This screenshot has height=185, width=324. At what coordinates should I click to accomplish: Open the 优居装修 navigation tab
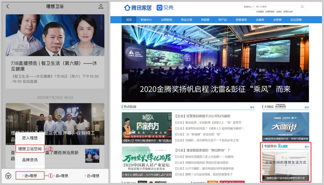pos(296,20)
